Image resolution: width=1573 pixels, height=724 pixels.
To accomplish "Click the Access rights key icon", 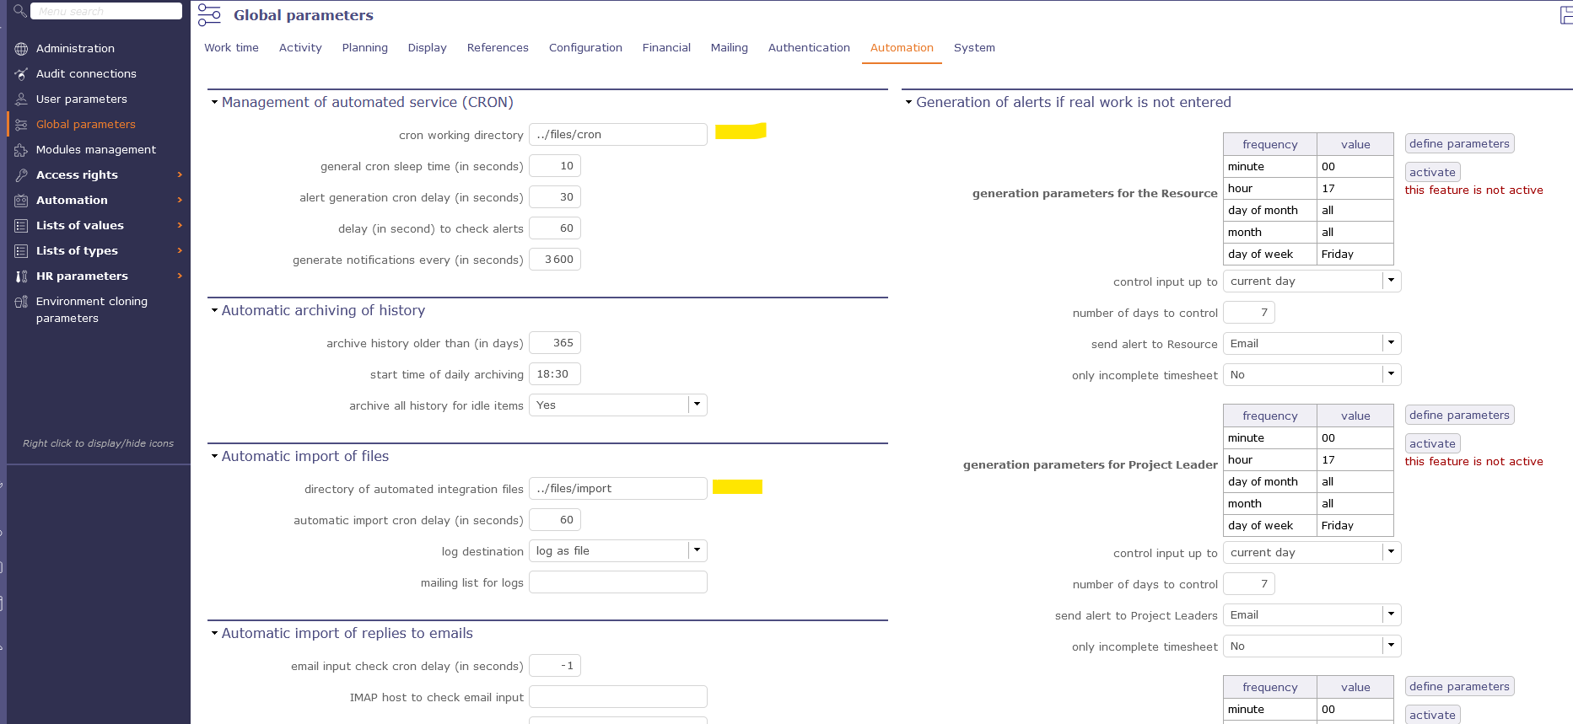I will [x=21, y=175].
